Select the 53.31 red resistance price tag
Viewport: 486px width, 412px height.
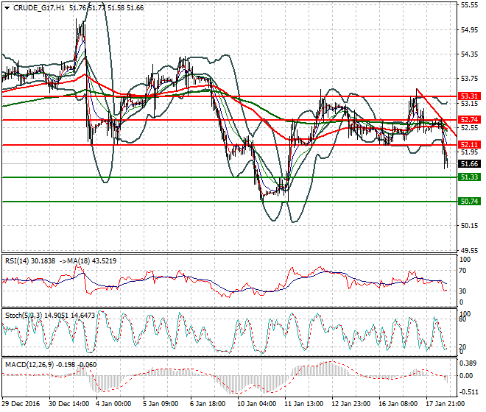click(x=468, y=96)
